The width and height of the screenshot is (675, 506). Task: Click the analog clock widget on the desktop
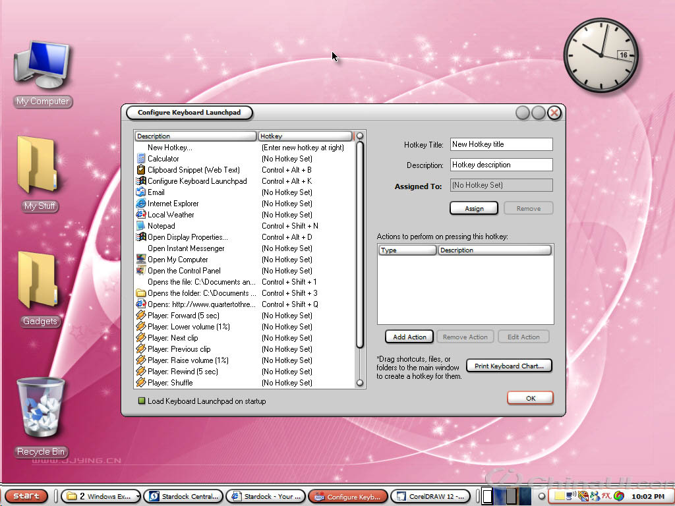coord(601,55)
